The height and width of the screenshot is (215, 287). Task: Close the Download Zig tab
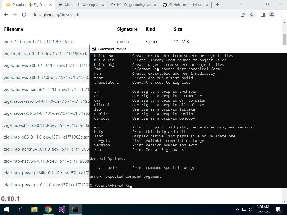click(x=50, y=5)
